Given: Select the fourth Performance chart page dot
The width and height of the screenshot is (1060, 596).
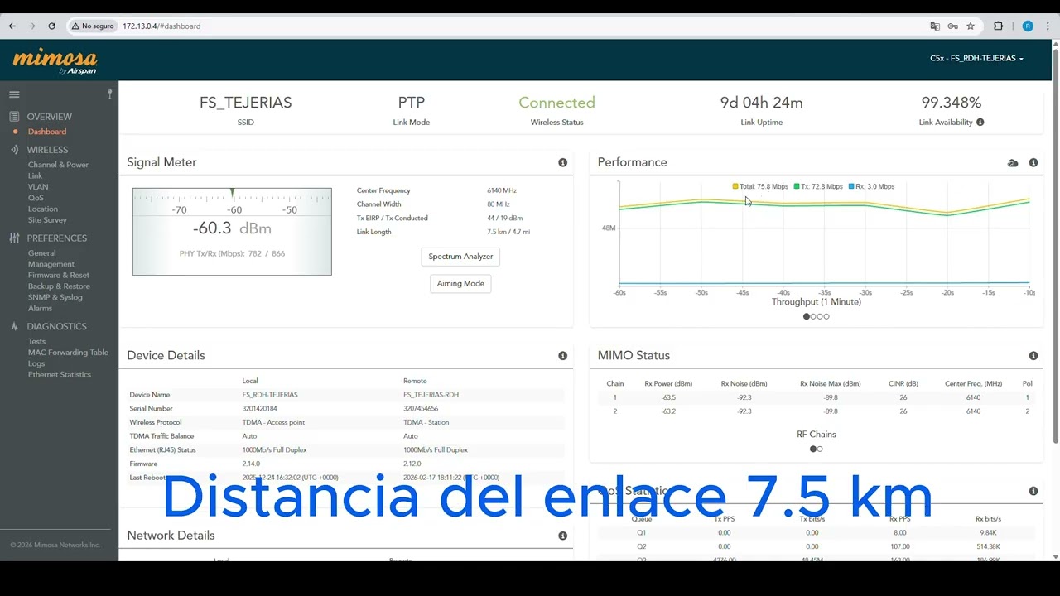Looking at the screenshot, I should (x=826, y=316).
